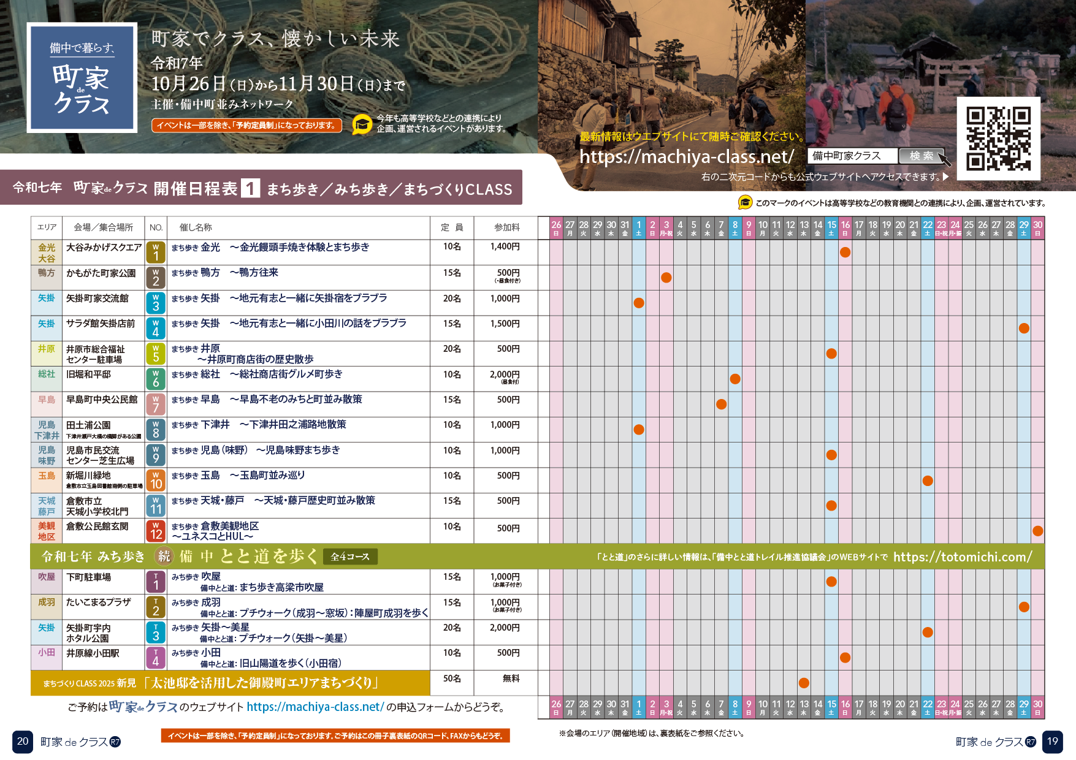
Task: Open the https://machiya-class.net/ link in header
Action: (x=687, y=157)
